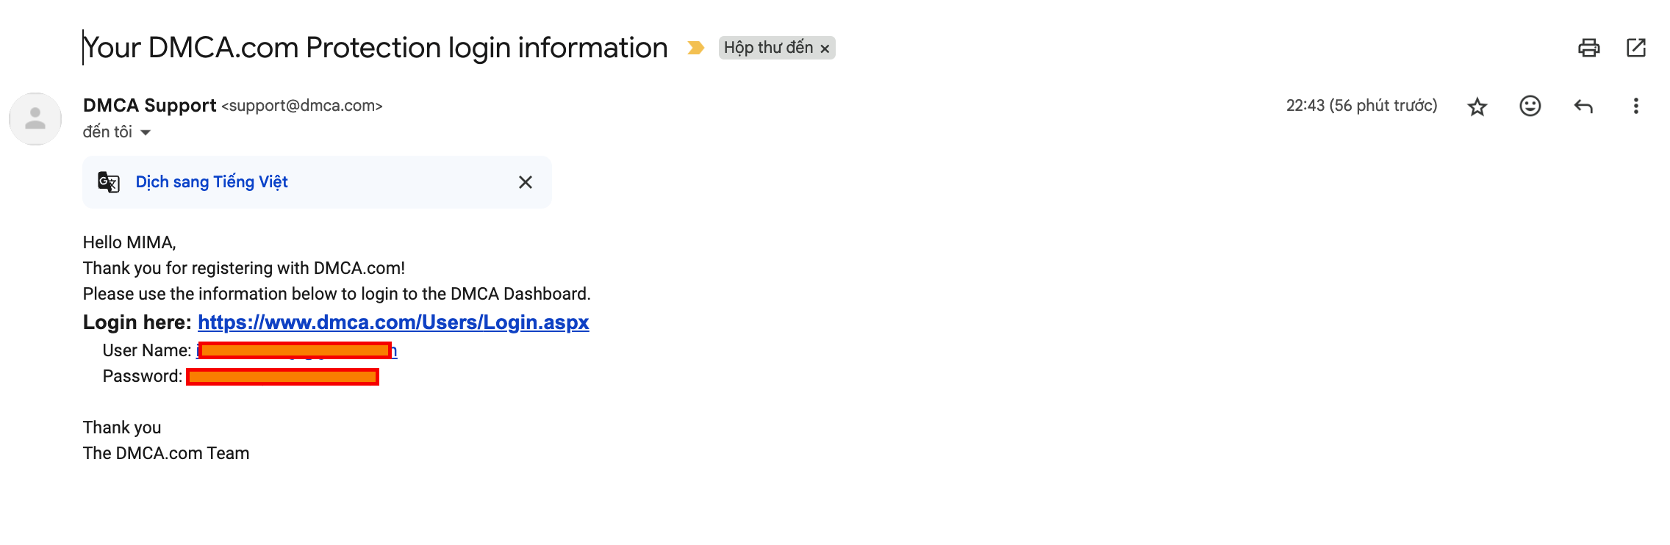Open the DMCA login page link
1670x545 pixels.
click(393, 322)
